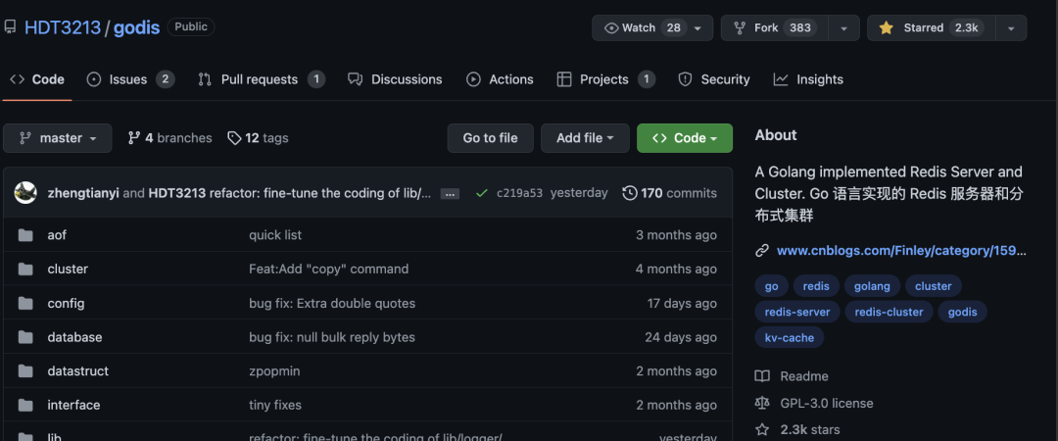Click the tags label icon

(234, 138)
